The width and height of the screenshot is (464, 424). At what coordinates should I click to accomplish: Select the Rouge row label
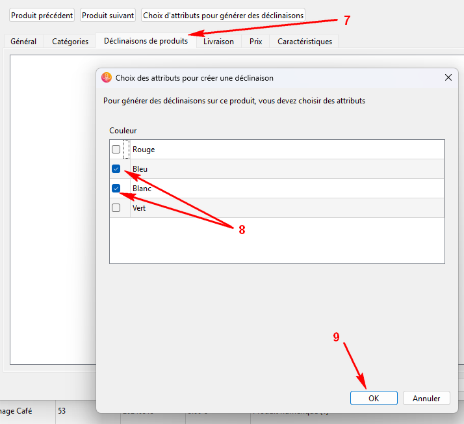point(144,150)
